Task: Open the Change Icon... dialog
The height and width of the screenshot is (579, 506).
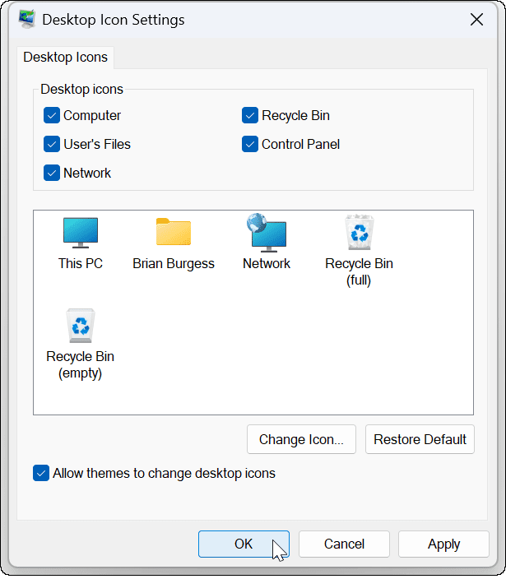Action: click(x=301, y=439)
